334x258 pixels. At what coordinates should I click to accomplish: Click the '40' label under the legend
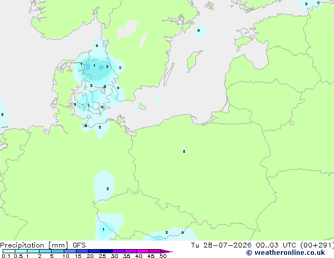tap(139, 256)
